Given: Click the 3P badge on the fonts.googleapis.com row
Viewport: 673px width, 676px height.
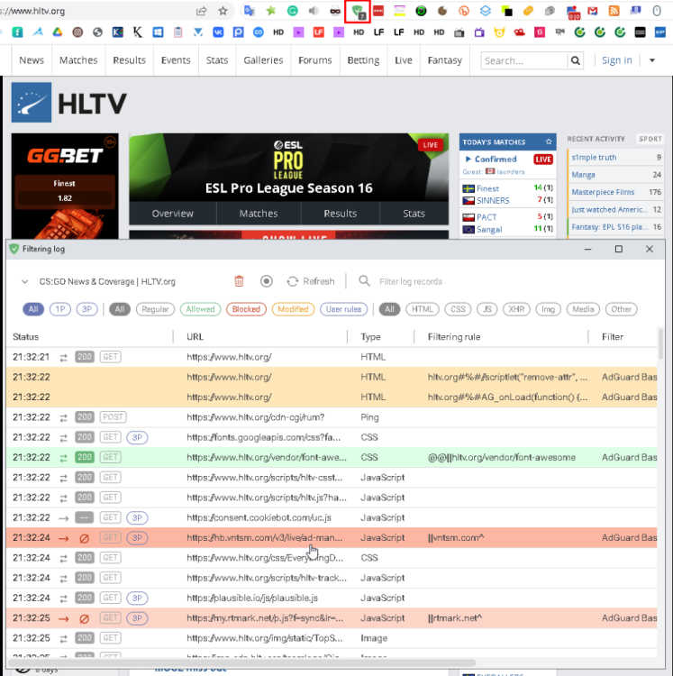Looking at the screenshot, I should (137, 437).
